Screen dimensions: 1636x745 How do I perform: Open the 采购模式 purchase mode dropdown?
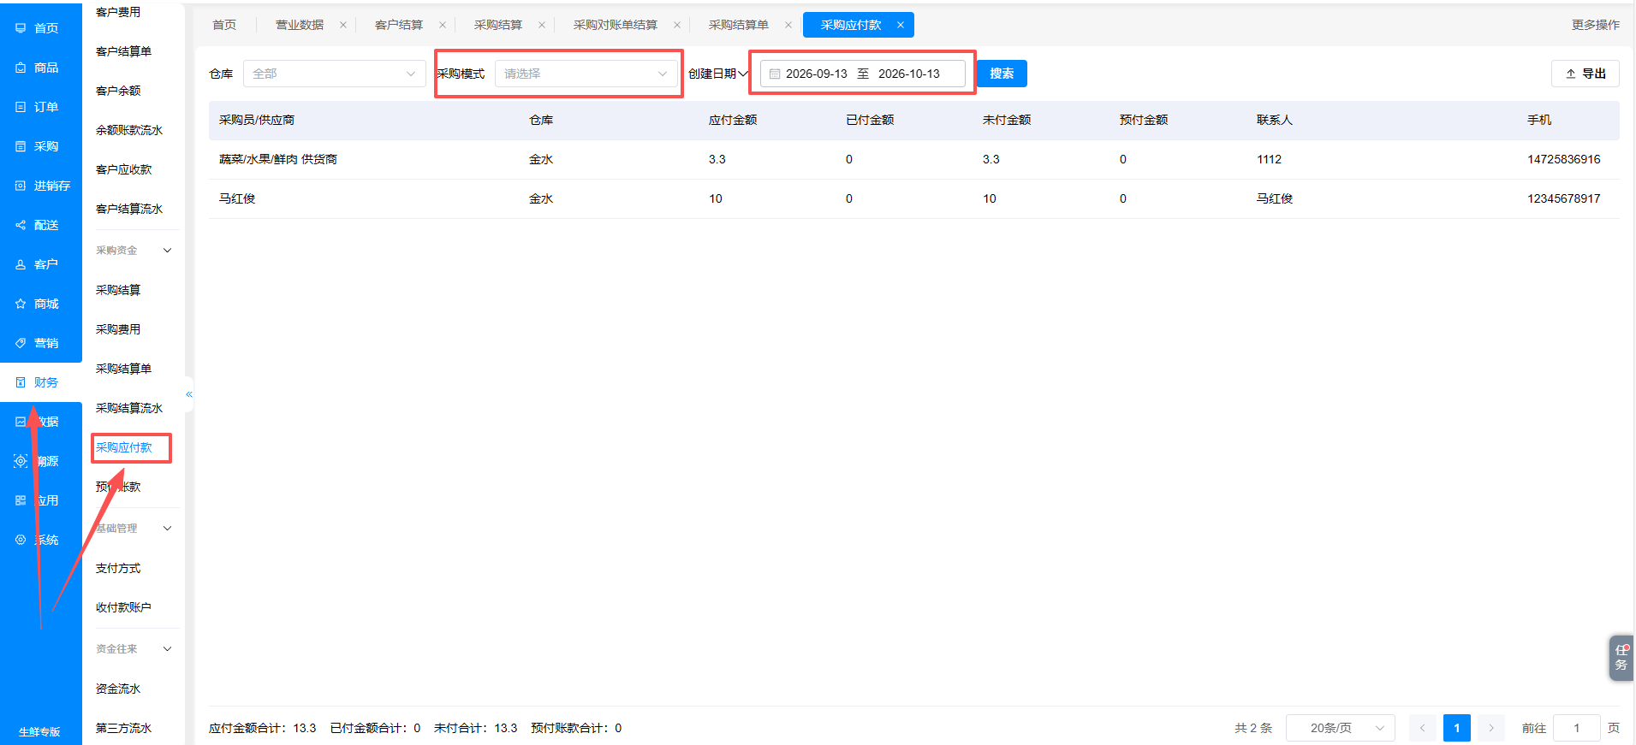click(x=586, y=74)
